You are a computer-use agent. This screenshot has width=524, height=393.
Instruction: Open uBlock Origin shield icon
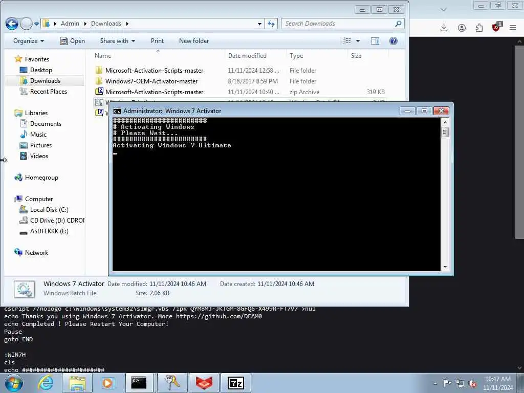point(496,27)
